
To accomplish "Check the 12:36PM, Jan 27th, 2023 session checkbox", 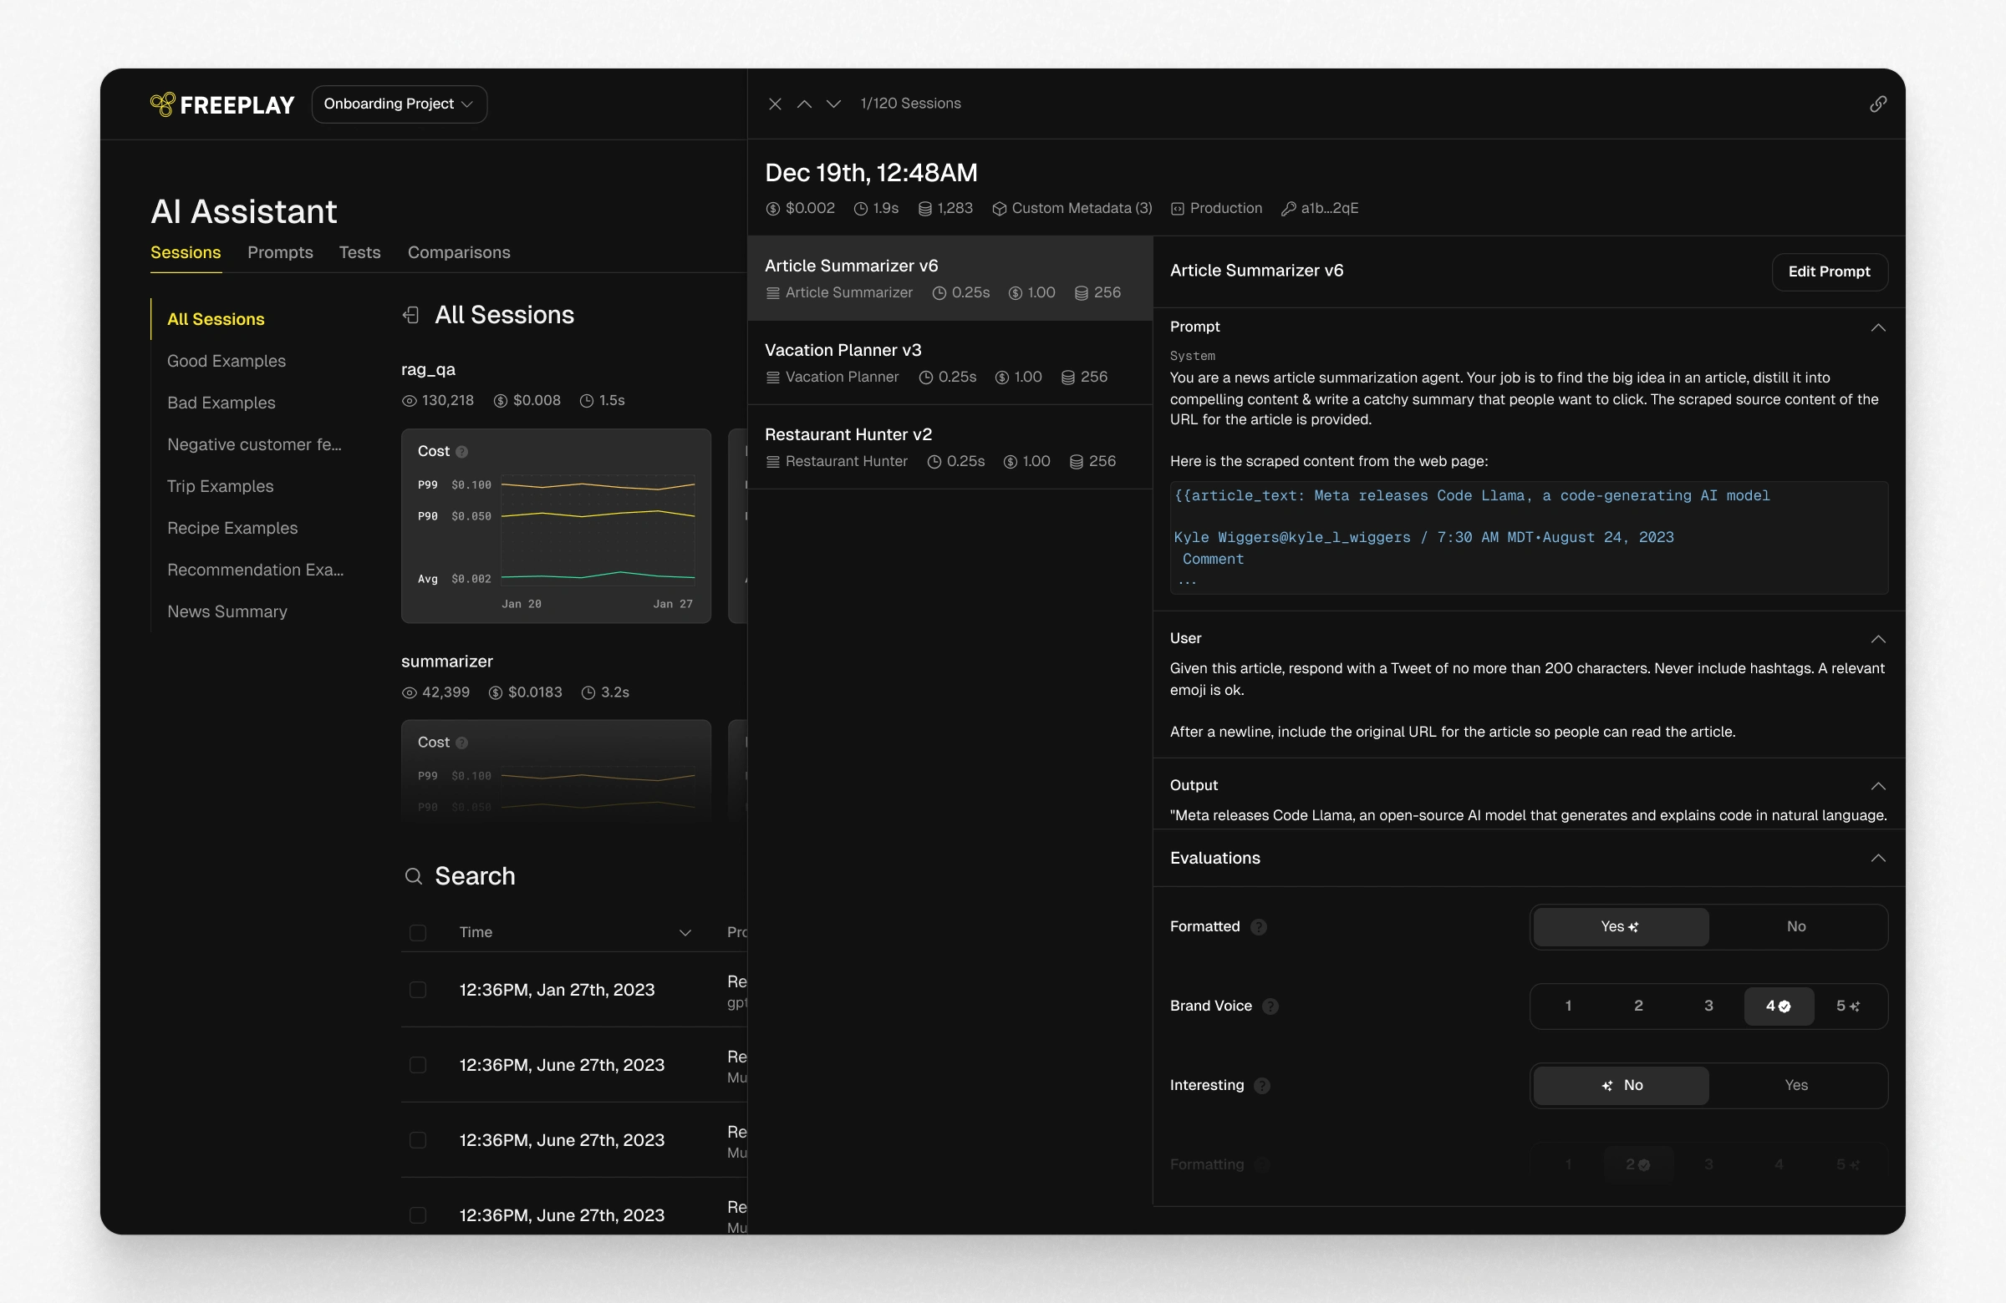I will tap(417, 990).
